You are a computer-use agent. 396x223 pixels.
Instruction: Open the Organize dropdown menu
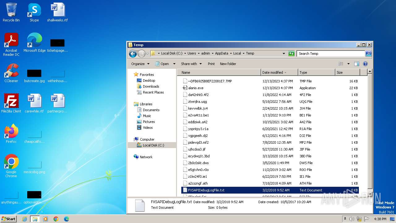point(140,64)
